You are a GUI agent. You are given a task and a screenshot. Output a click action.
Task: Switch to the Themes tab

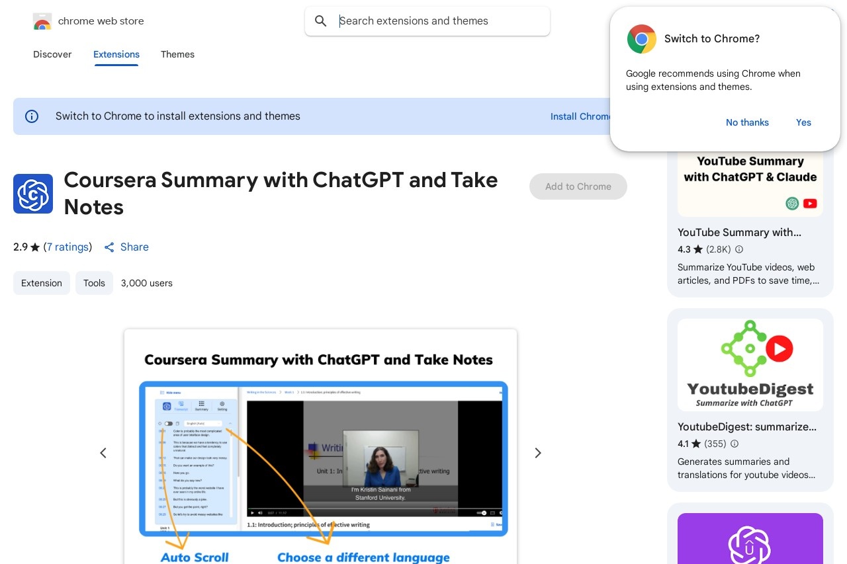pos(177,54)
